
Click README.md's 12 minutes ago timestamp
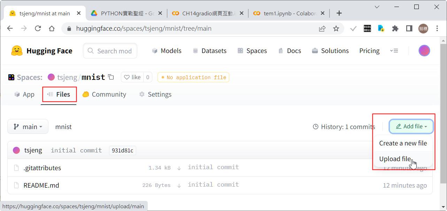[x=405, y=185]
